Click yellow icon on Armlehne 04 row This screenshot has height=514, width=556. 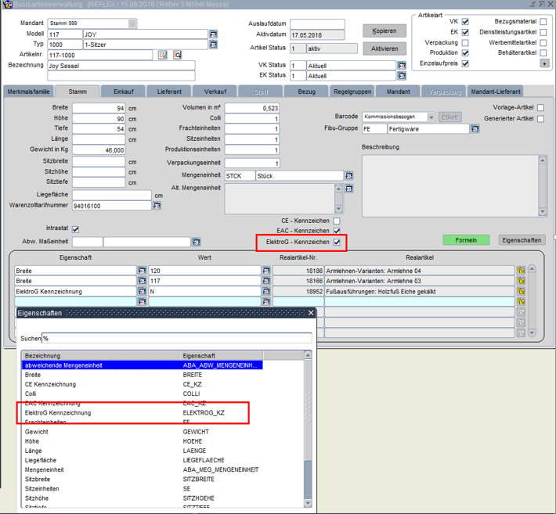click(x=521, y=270)
